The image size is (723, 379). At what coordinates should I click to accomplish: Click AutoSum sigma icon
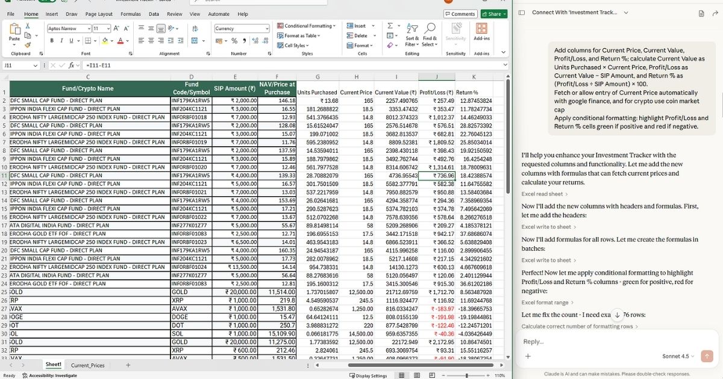point(390,26)
